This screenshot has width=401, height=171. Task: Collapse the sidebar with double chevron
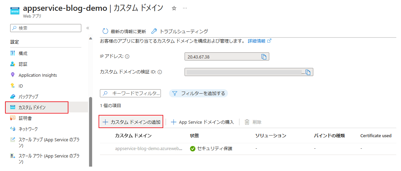pyautogui.click(x=87, y=28)
